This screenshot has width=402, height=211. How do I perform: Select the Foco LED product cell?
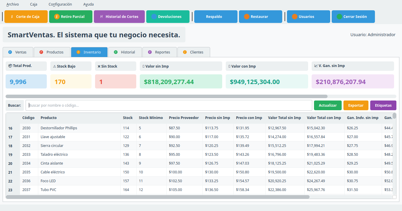[79, 181]
